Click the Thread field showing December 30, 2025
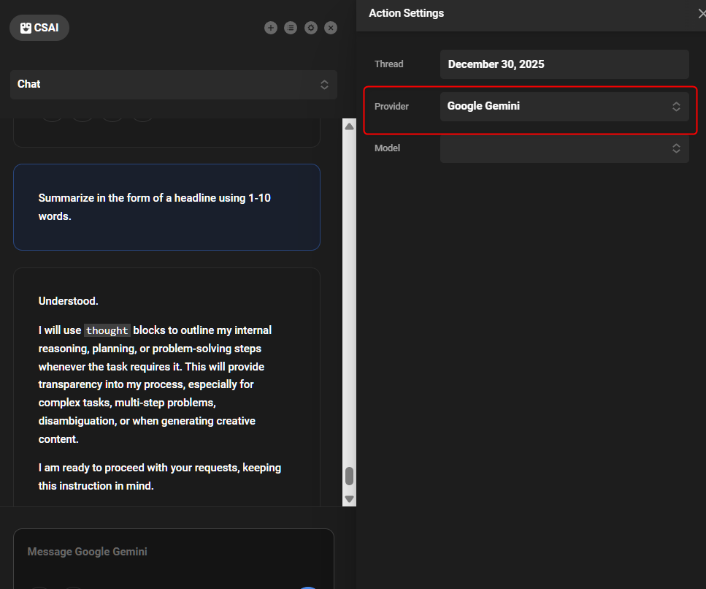 point(564,64)
